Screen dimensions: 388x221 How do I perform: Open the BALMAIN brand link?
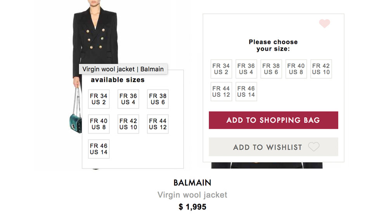[x=192, y=183]
